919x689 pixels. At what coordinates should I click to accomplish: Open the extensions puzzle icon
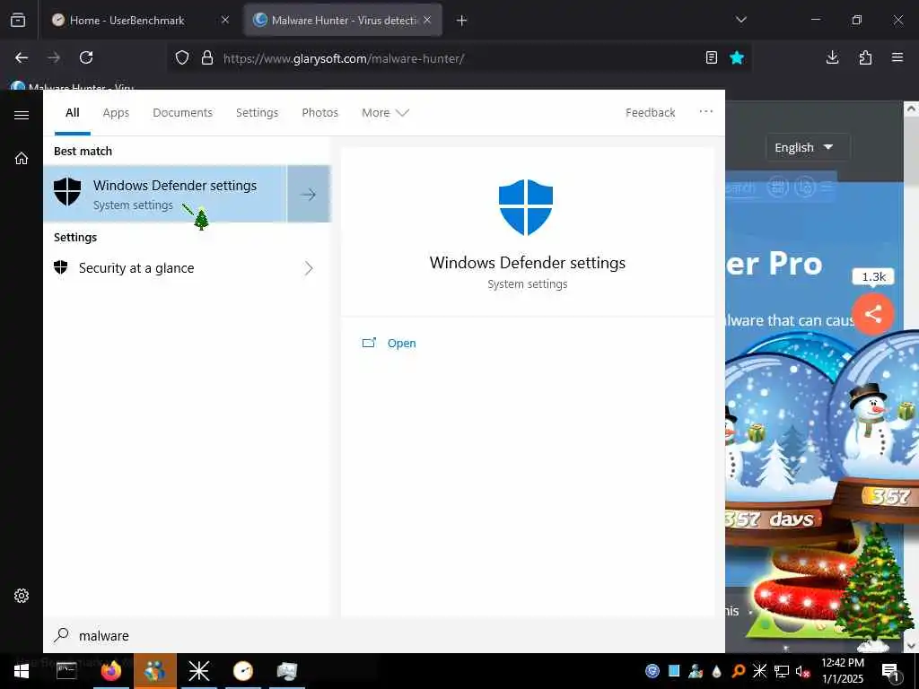pyautogui.click(x=865, y=57)
